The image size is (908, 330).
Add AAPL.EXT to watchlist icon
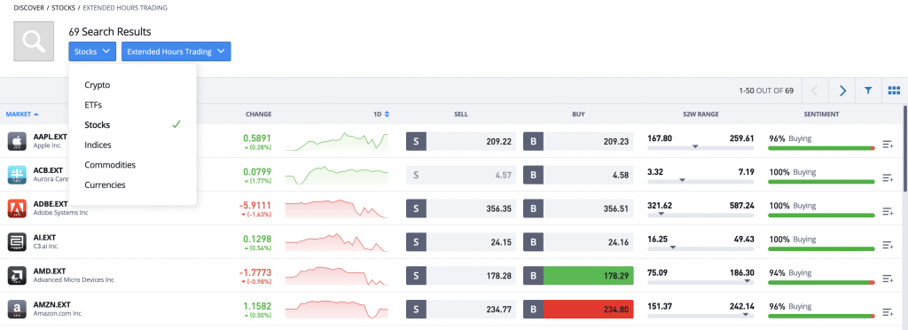[x=888, y=145]
